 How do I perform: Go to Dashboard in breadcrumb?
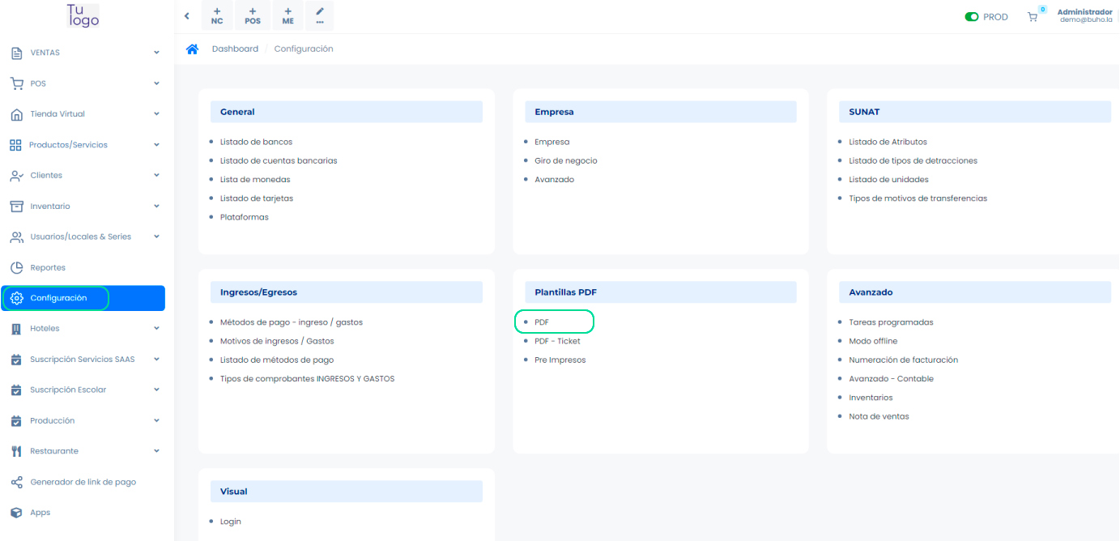235,49
